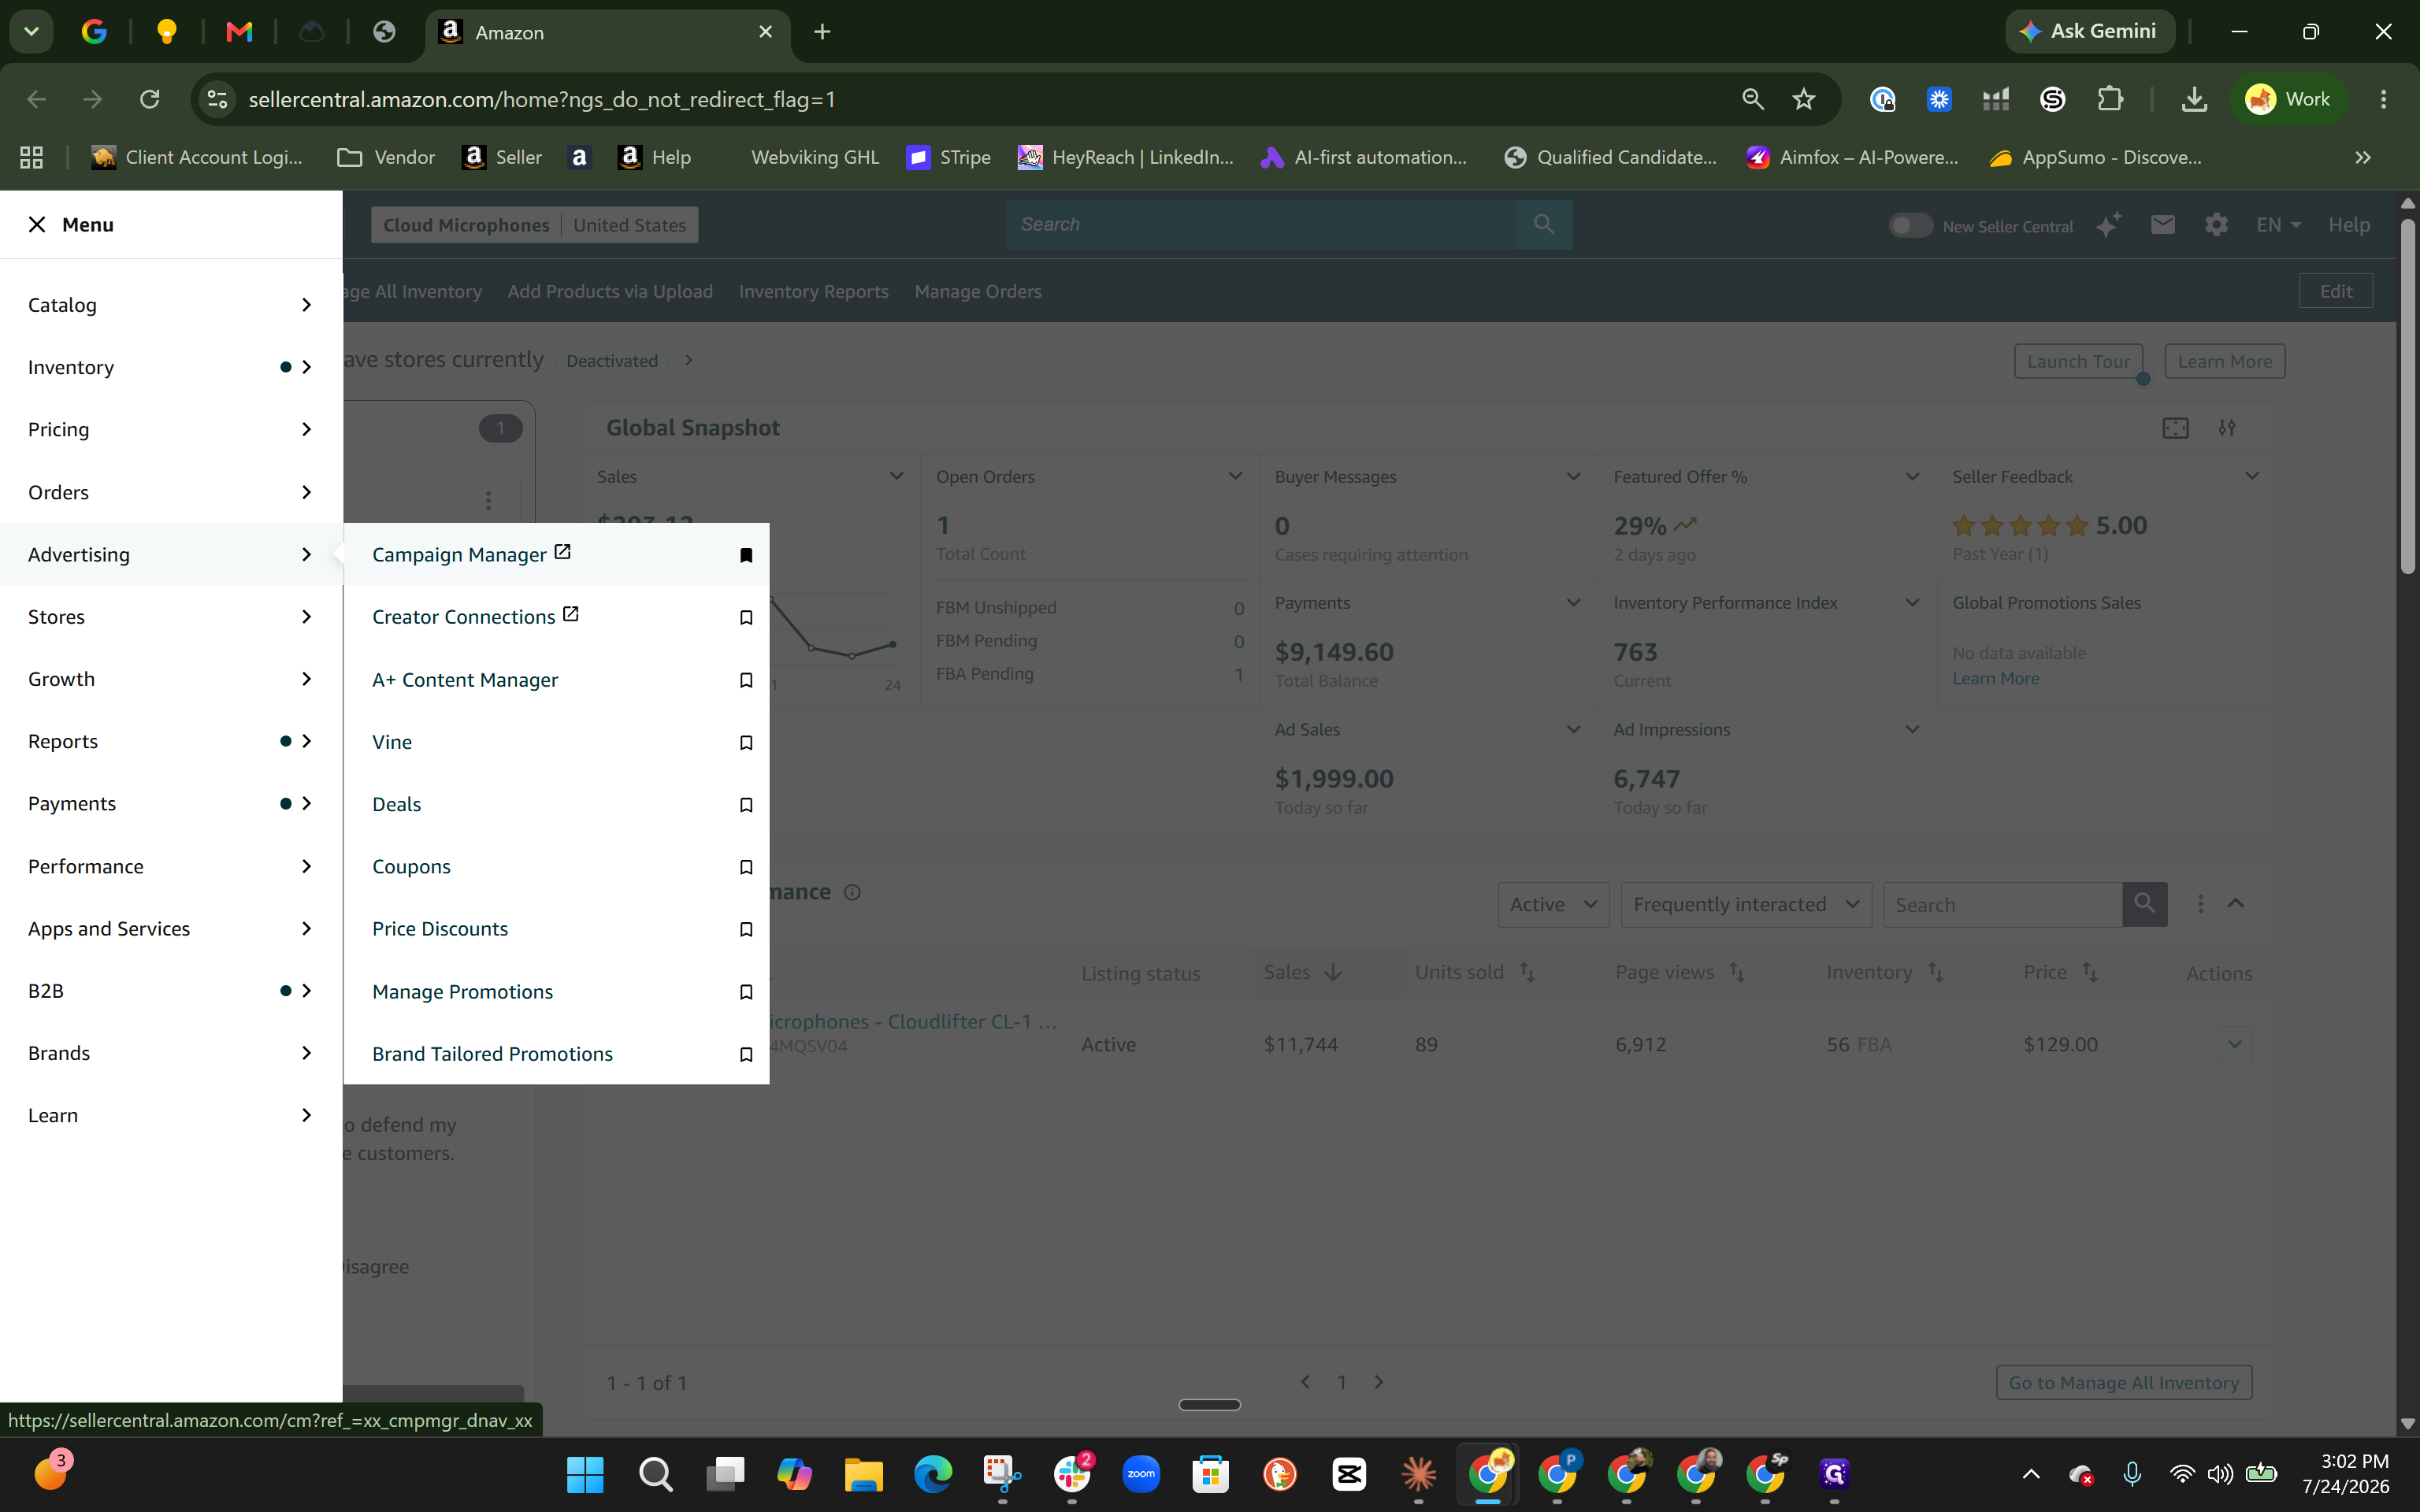The image size is (2420, 1512).
Task: Sort table by Sales arrow
Action: [1333, 972]
